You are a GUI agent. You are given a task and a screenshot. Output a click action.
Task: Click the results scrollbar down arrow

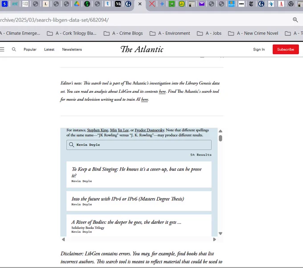click(220, 233)
